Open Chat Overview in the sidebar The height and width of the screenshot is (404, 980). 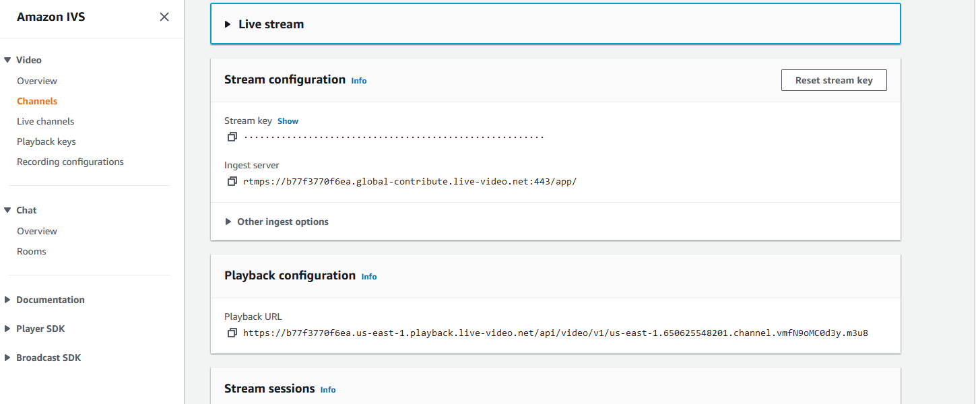(37, 231)
